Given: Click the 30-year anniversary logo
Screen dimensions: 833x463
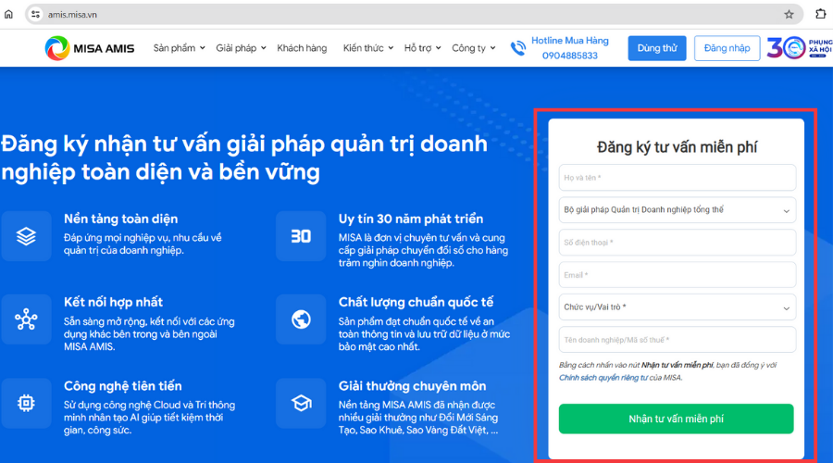Looking at the screenshot, I should tap(799, 48).
